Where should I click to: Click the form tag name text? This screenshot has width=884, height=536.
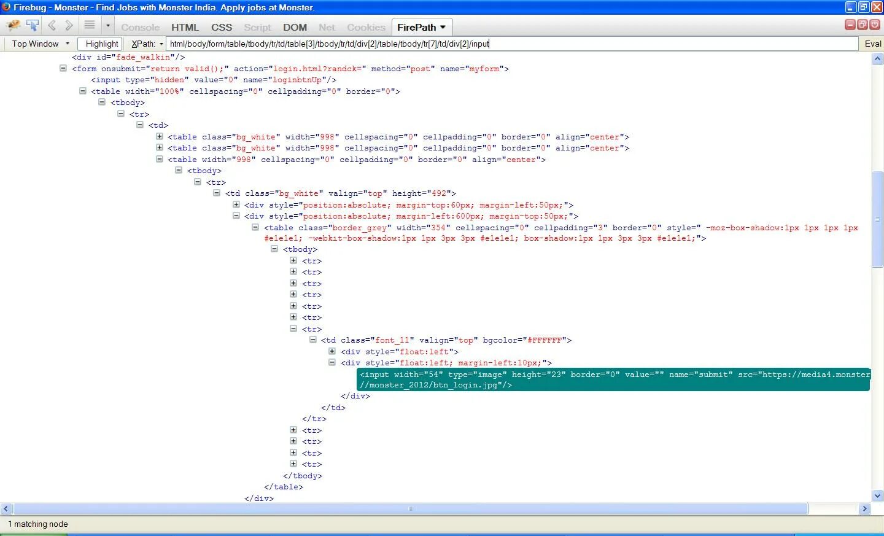87,69
